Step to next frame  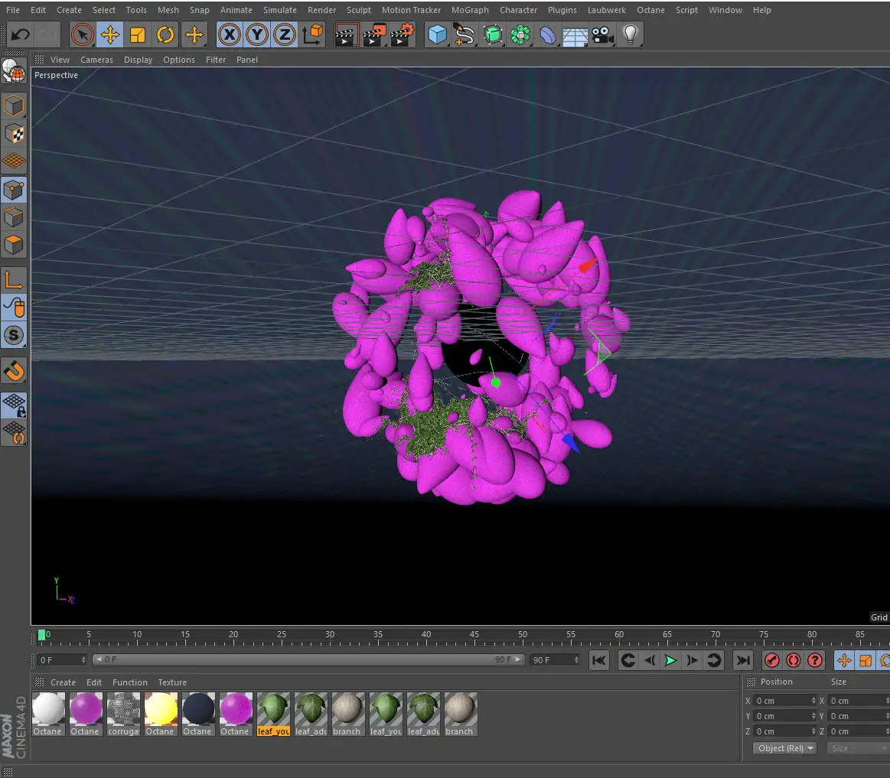pos(692,660)
